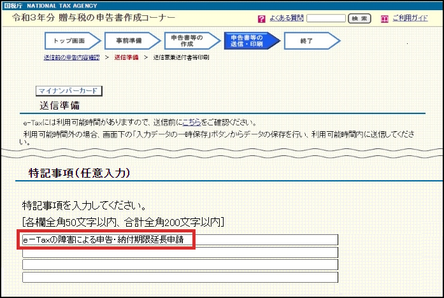The height and width of the screenshot is (298, 444).
Task: Click 送信票兼送付書等印刷 breadcrumb text
Action: pos(181,57)
